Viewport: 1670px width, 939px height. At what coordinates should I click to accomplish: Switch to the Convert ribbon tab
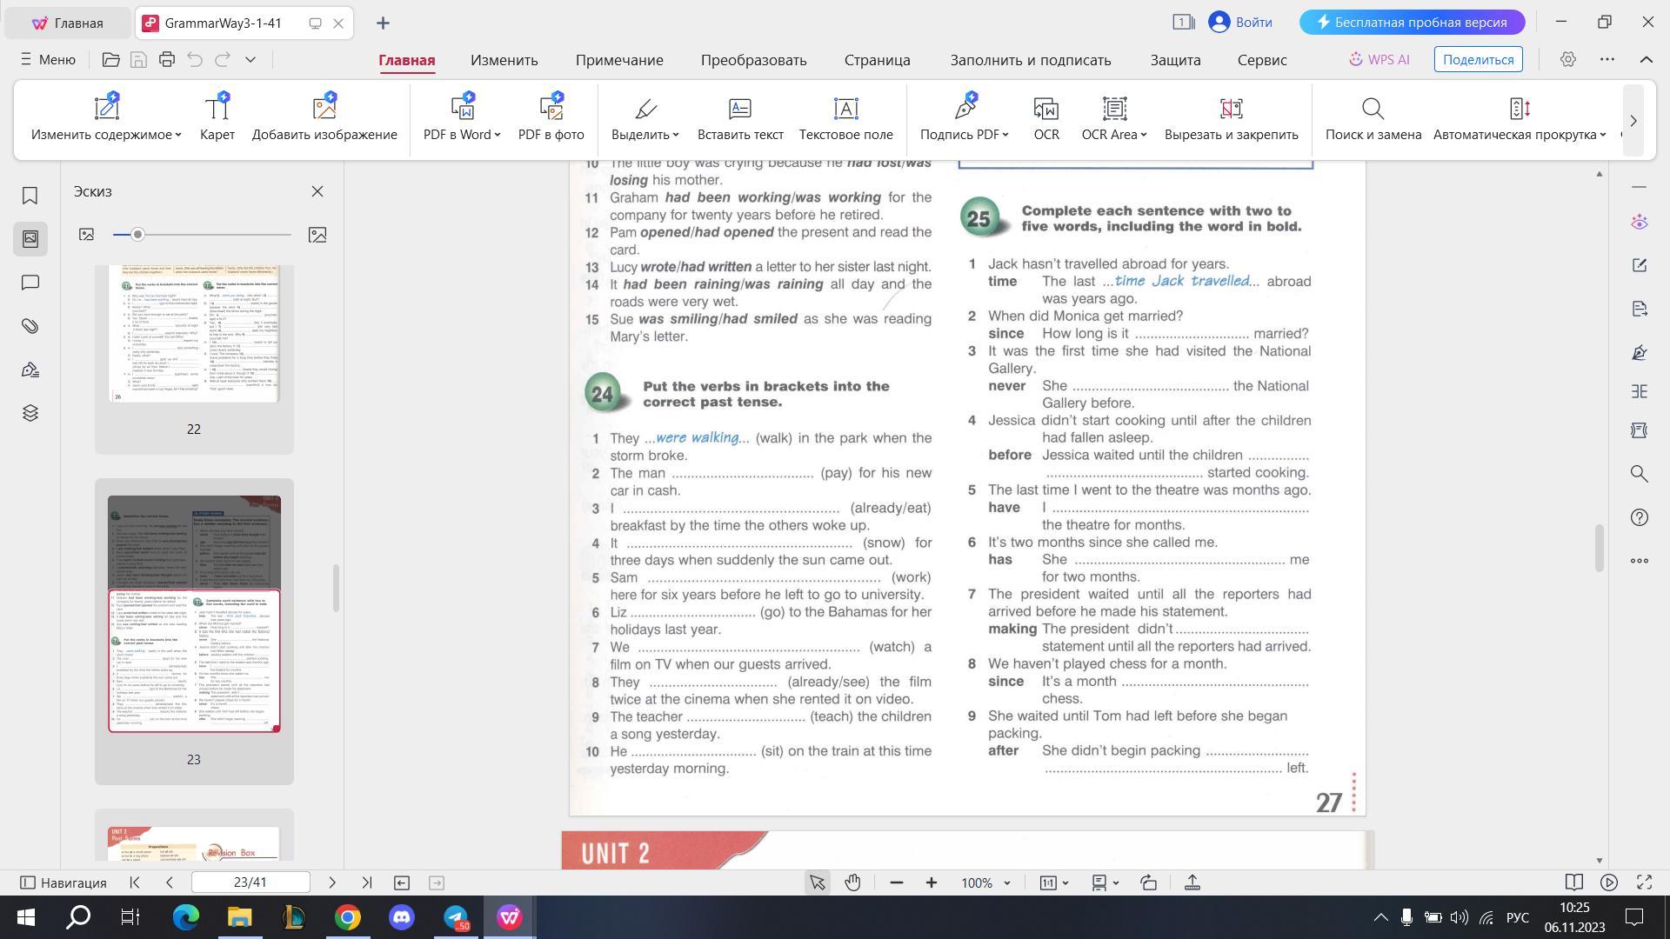pyautogui.click(x=753, y=60)
